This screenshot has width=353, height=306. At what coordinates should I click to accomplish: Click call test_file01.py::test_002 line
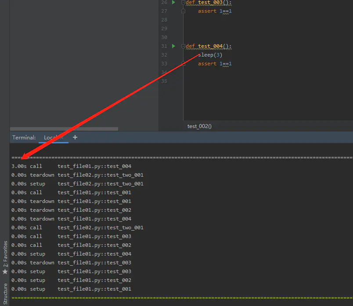tap(72, 246)
